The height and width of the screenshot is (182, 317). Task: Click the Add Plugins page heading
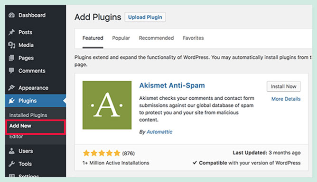pyautogui.click(x=98, y=17)
